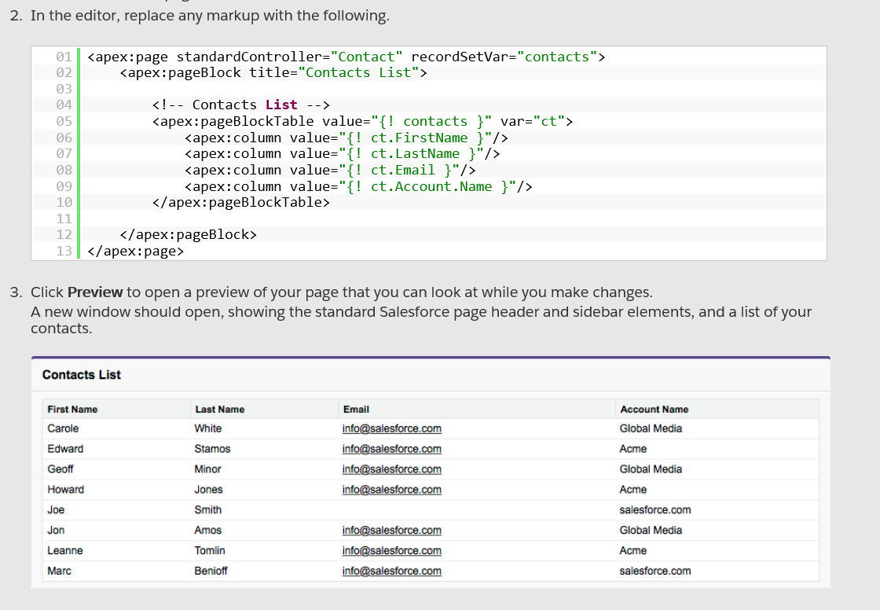Image resolution: width=880 pixels, height=610 pixels.
Task: Click the pageBlockTable opening tag line
Action: pos(362,121)
